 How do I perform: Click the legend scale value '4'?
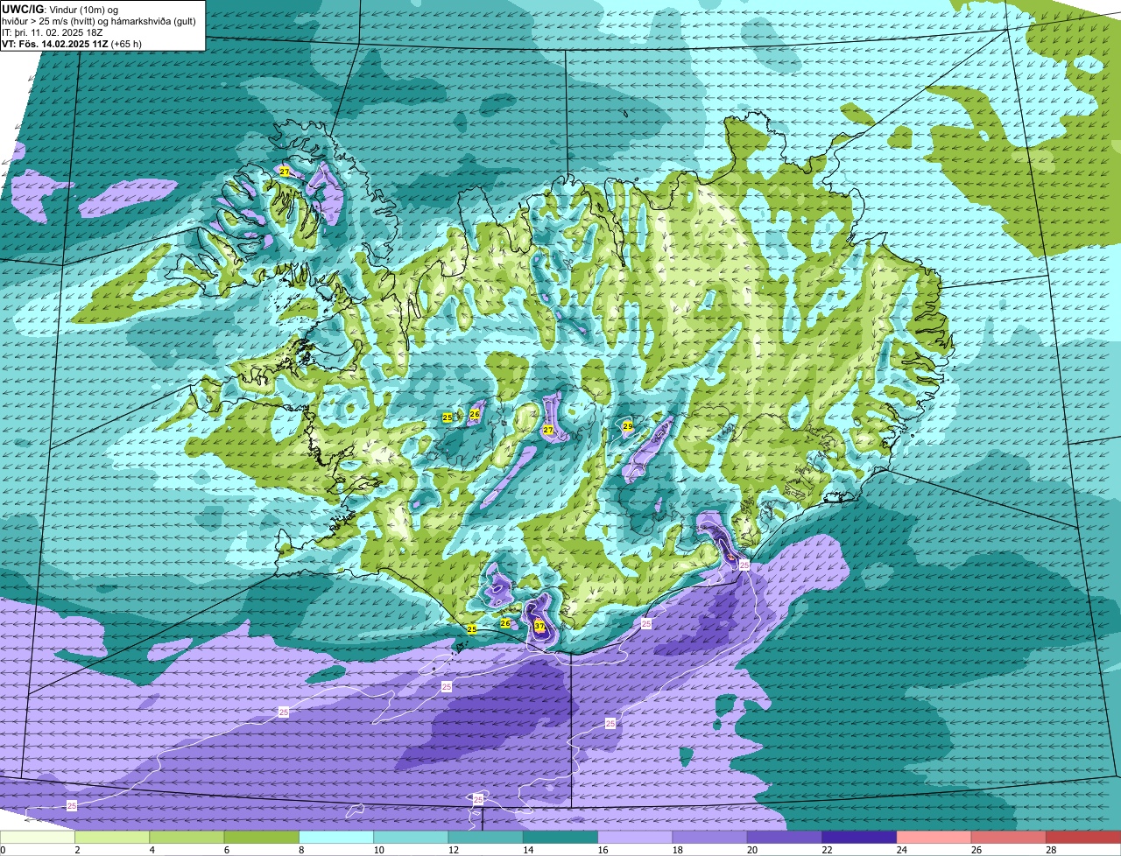[x=152, y=850]
